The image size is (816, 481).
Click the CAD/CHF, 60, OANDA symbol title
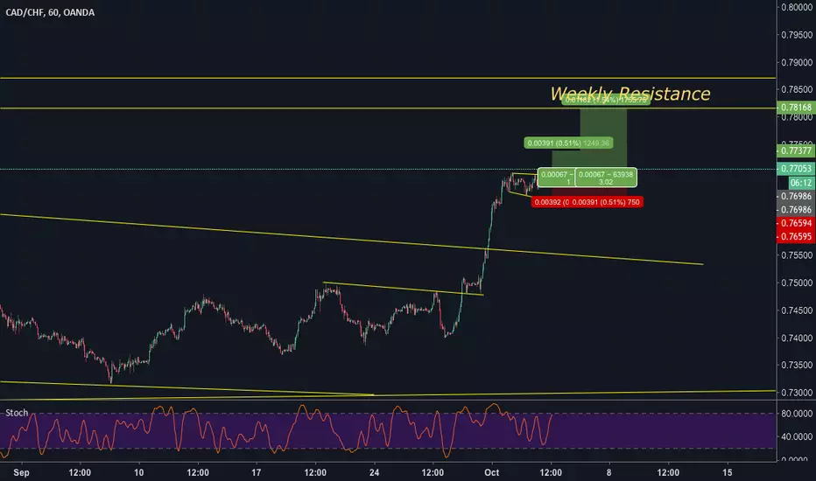click(x=50, y=12)
